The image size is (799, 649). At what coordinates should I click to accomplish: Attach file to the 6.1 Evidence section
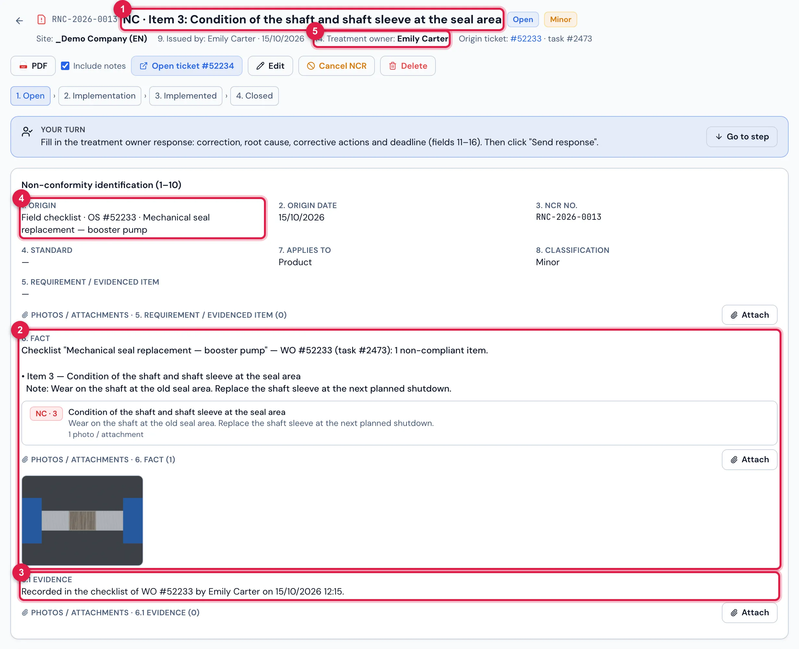tap(749, 612)
